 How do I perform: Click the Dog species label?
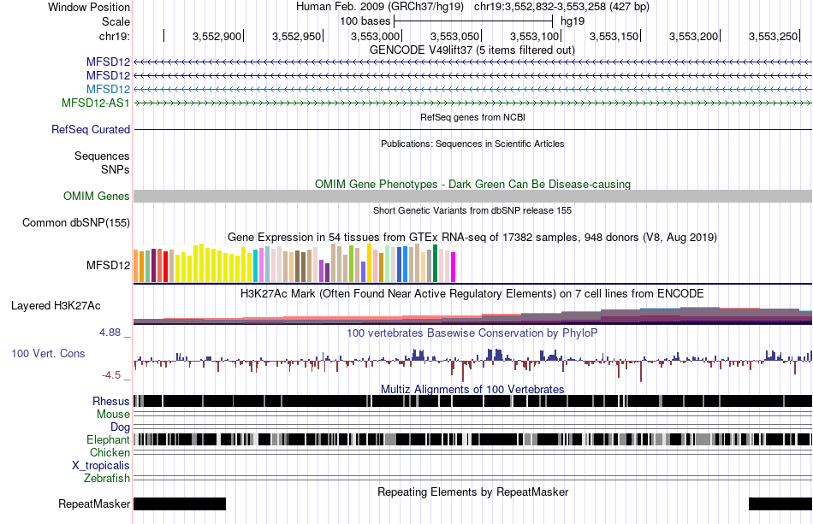pyautogui.click(x=120, y=427)
